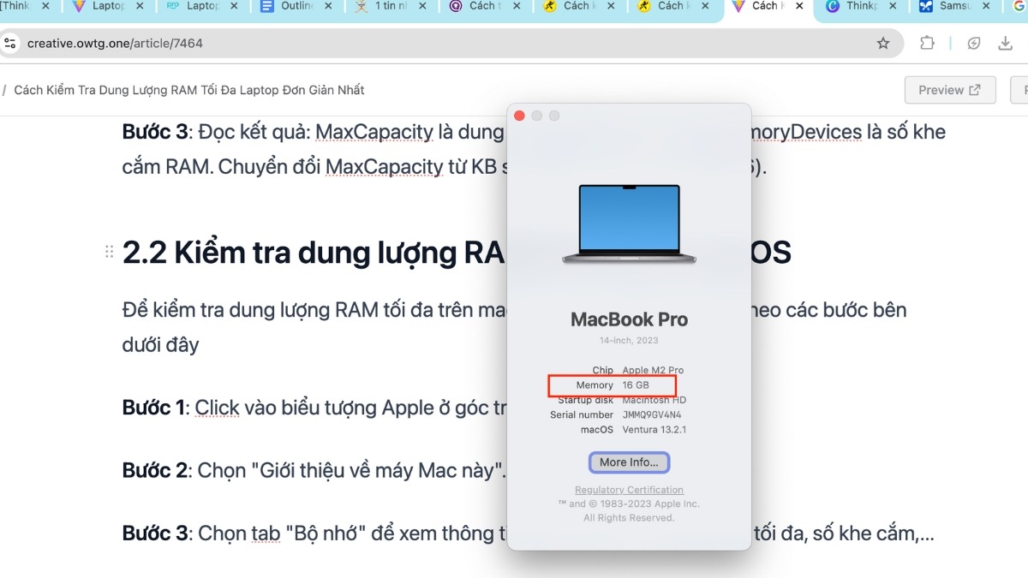Close the Samsu tab
The image size is (1028, 578).
[985, 6]
